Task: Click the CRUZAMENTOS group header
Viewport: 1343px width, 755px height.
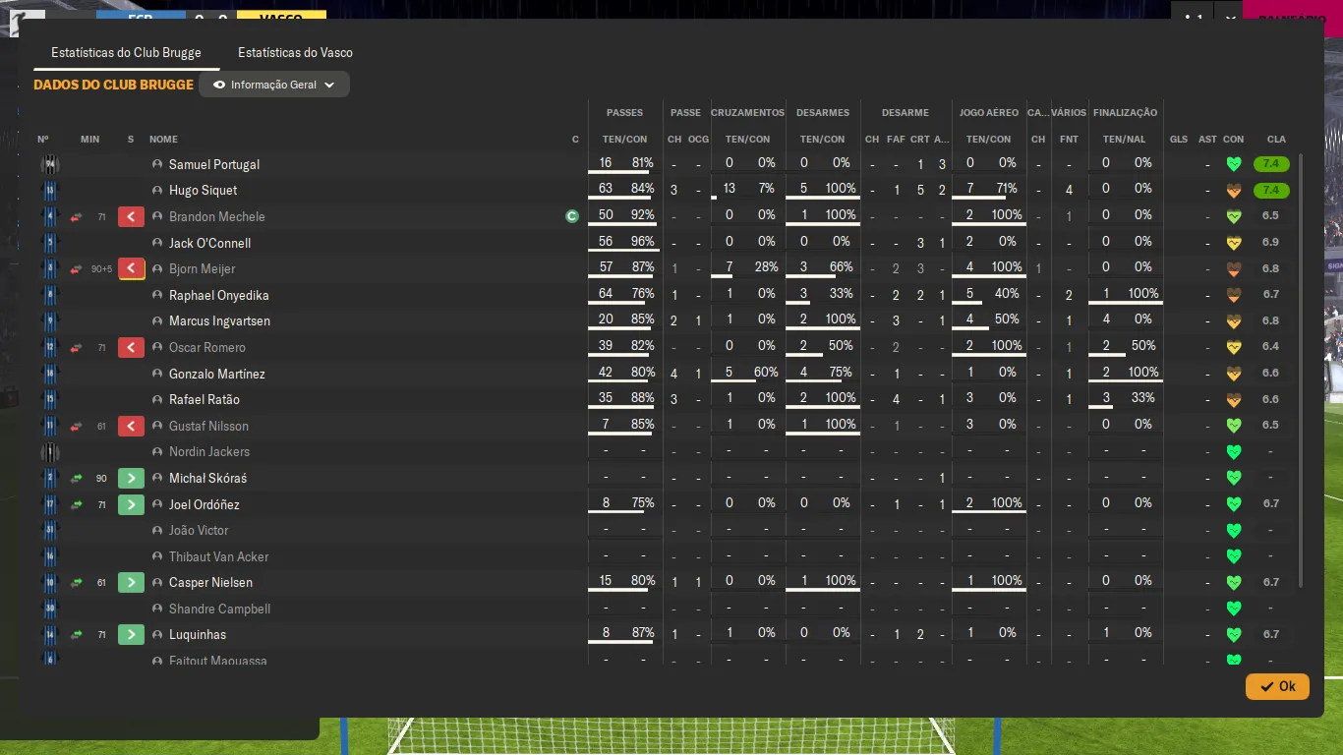Action: tap(747, 113)
